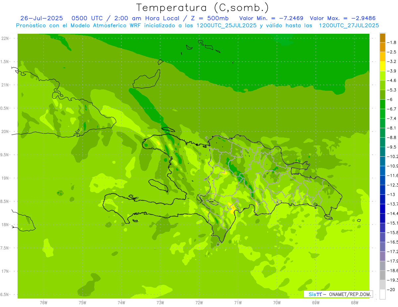Click the '-5.3' legend value
398x307 pixels.
point(392,90)
